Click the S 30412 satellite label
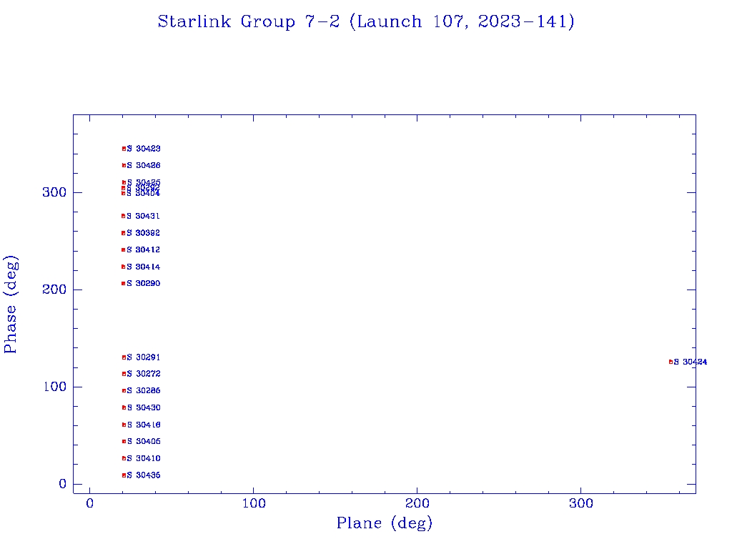This screenshot has height=549, width=732. (144, 250)
